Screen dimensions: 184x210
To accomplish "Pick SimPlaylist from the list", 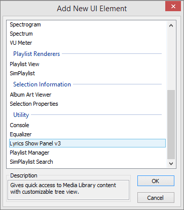I will click(x=22, y=73).
